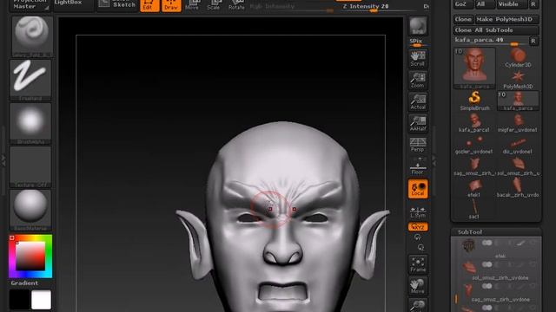Select the migfer_uvdone1 tool
Viewport: 556px width, 312px height.
click(x=518, y=123)
